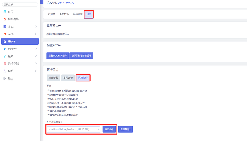Image resolution: width=247 pixels, height=141 pixels.
Task: Switch to the 手动安装 tab
Action: click(x=78, y=14)
